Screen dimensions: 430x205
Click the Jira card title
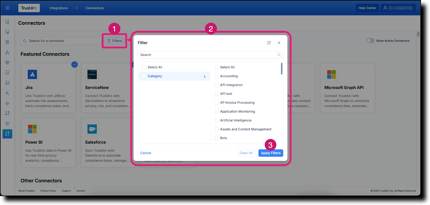tap(29, 88)
